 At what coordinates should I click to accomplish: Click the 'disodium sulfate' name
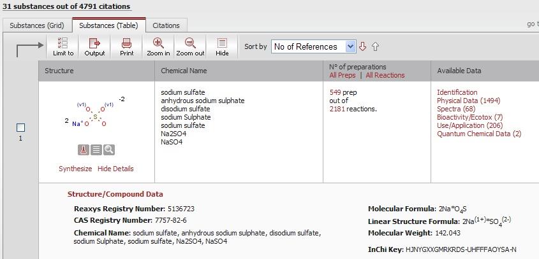tap(185, 109)
